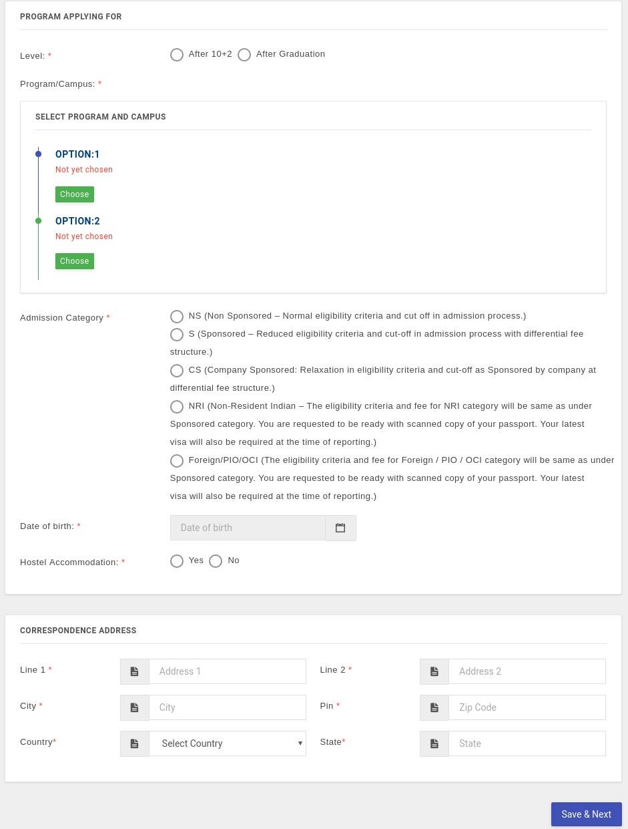Viewport: 628px width, 829px height.
Task: Click the document icon beside City field
Action: coord(134,707)
